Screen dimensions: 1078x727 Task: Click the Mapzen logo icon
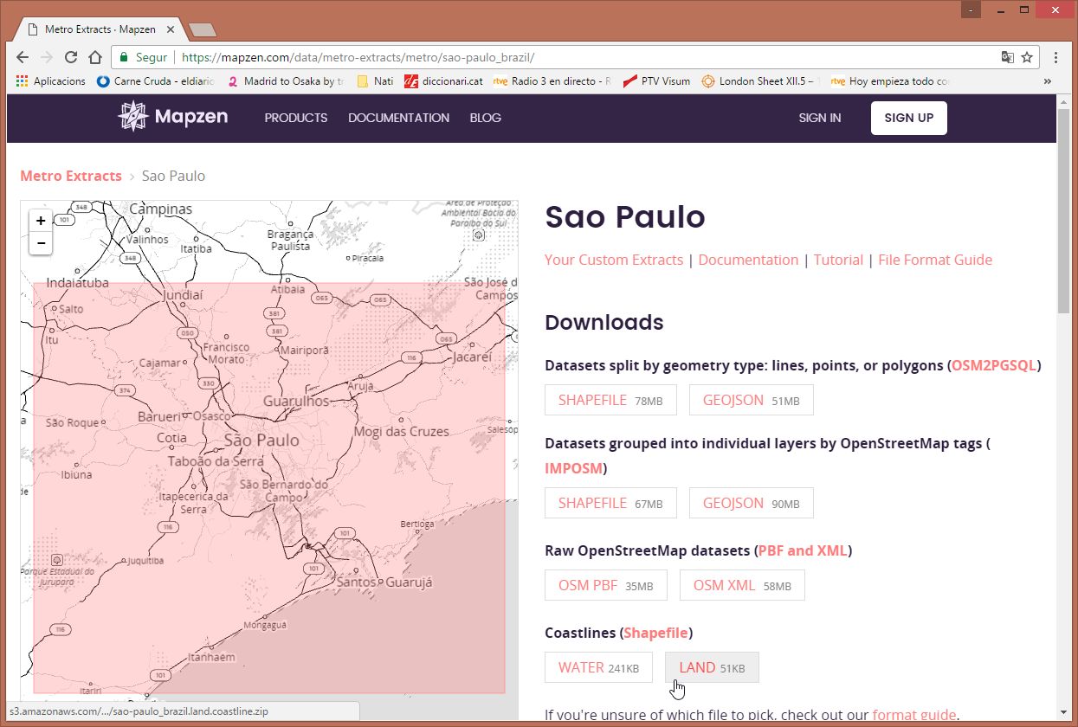point(133,116)
